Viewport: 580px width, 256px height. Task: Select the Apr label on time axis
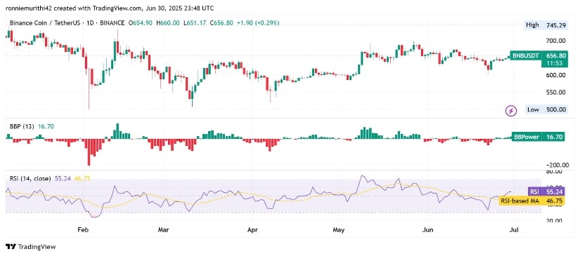(252, 230)
